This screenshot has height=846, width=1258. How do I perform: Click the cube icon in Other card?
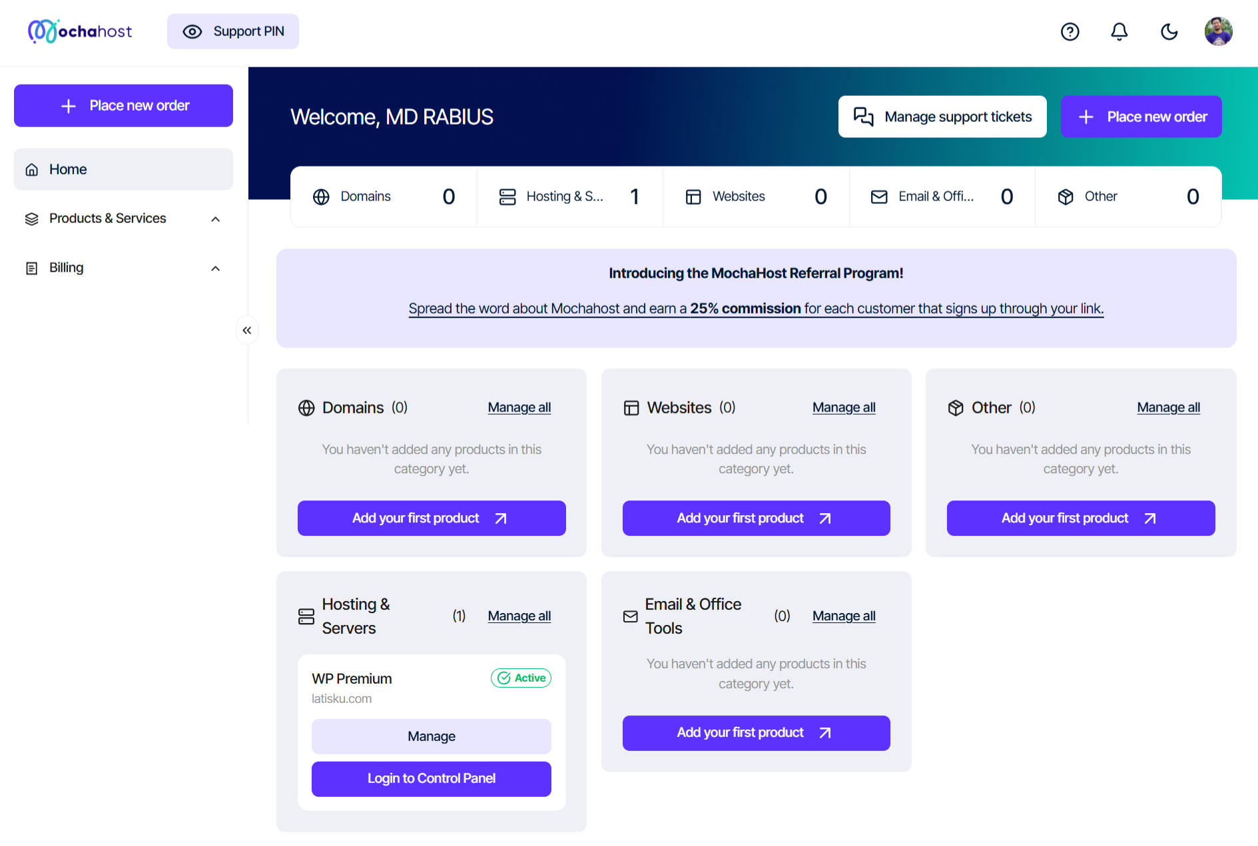tap(956, 408)
